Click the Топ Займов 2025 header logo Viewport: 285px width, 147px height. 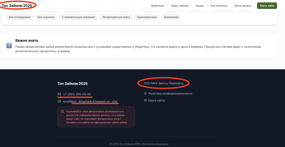[17, 5]
